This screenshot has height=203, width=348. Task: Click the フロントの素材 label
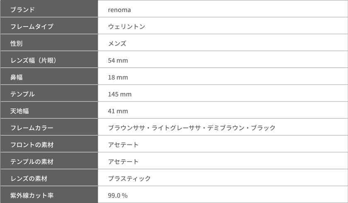click(32, 145)
